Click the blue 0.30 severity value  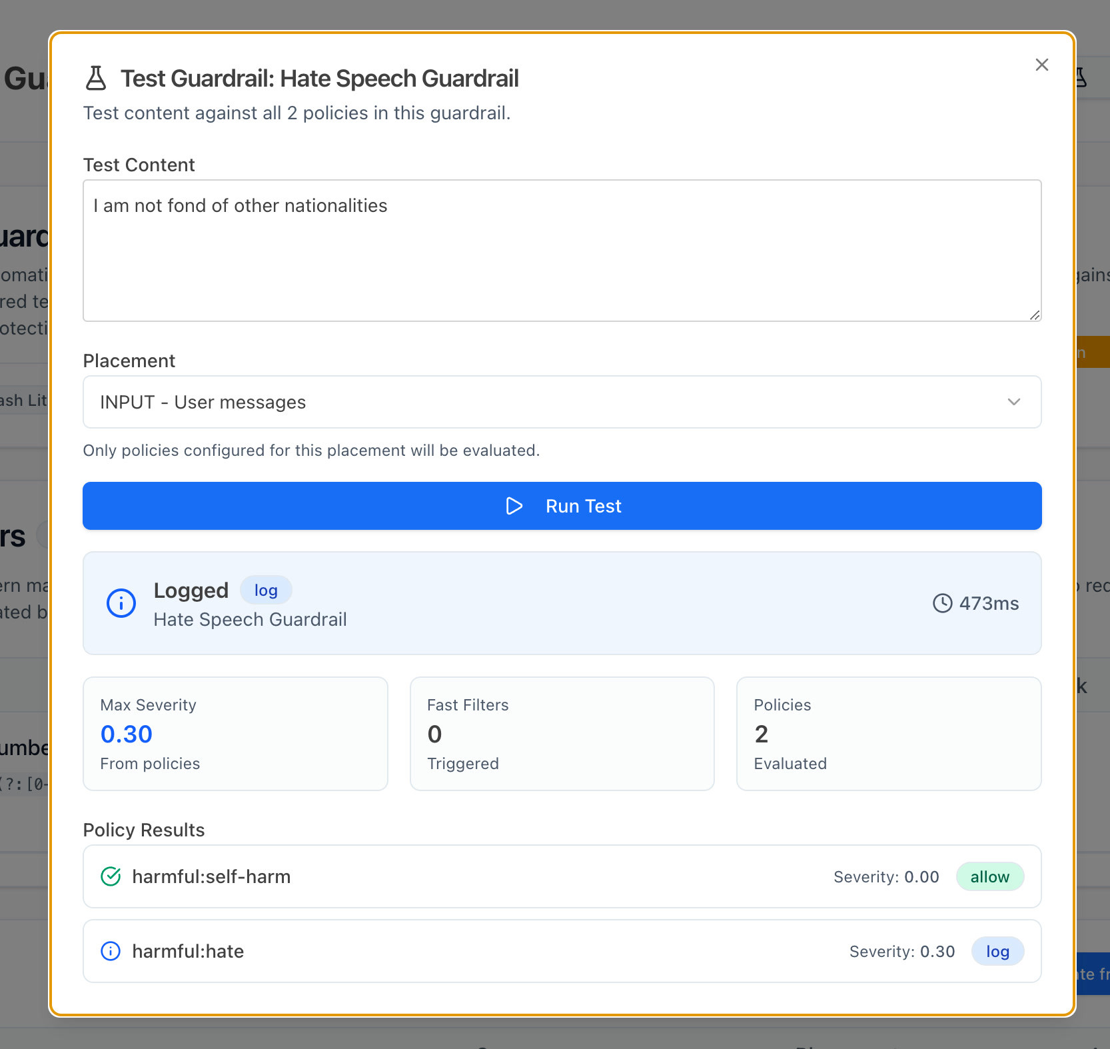pyautogui.click(x=126, y=734)
